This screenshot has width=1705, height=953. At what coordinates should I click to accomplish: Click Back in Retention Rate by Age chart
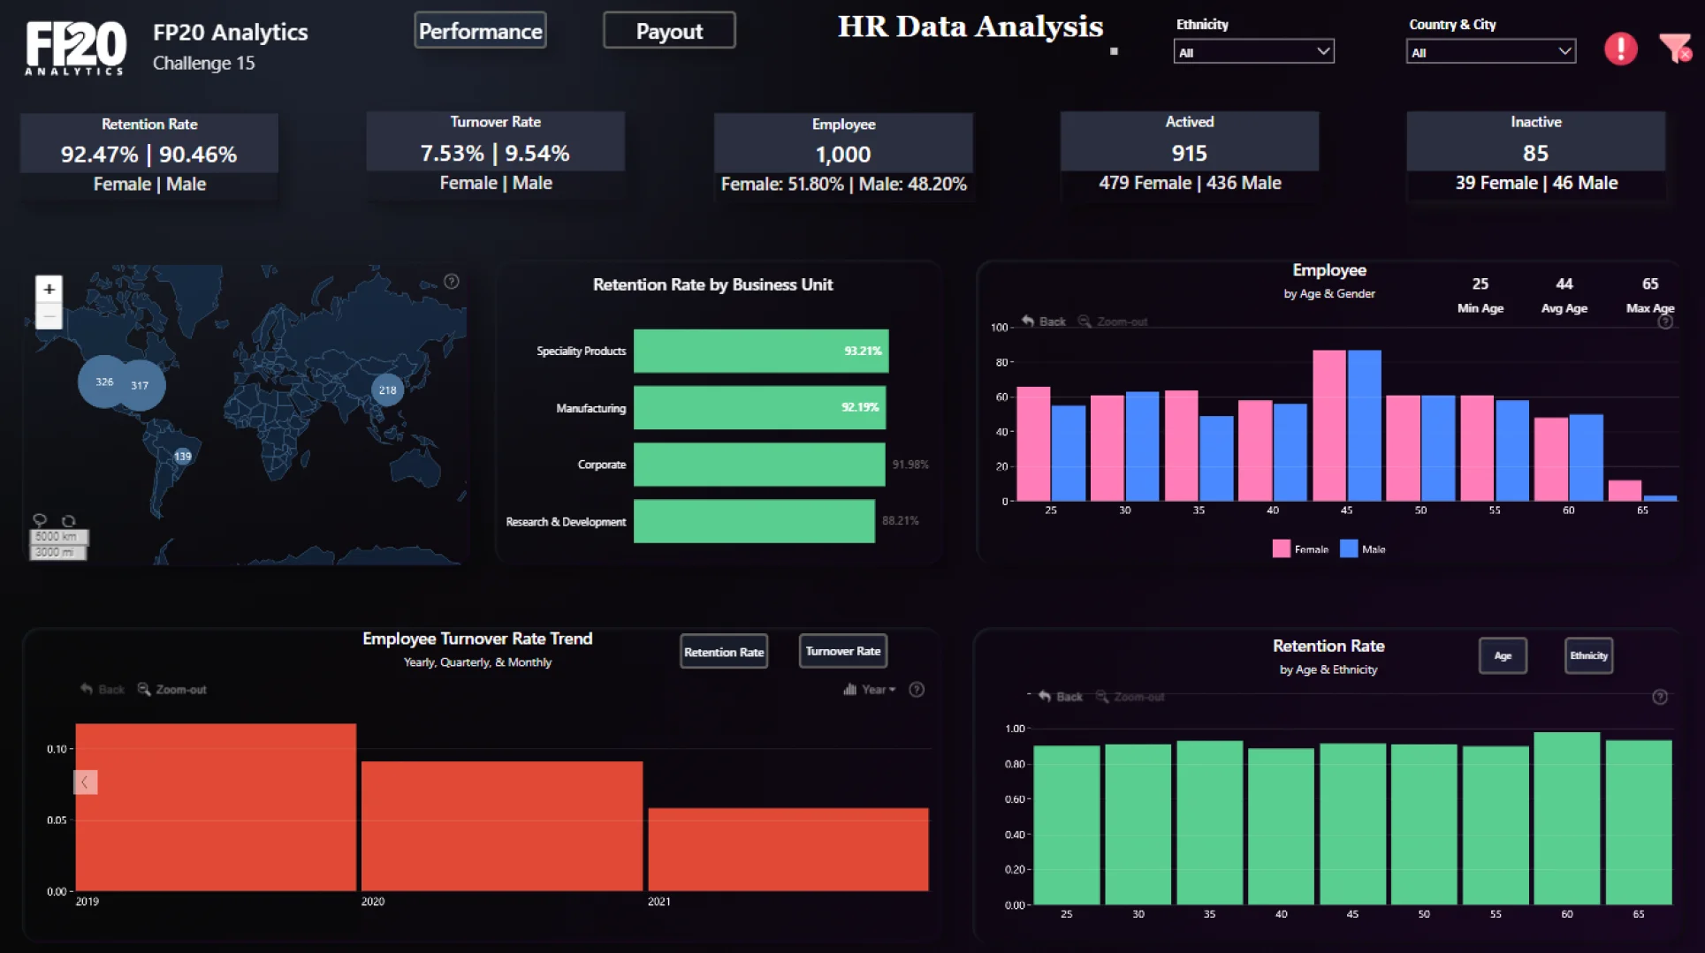click(1061, 697)
